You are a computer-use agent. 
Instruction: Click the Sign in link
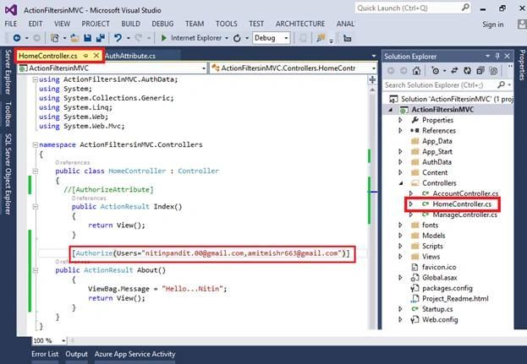tap(492, 24)
